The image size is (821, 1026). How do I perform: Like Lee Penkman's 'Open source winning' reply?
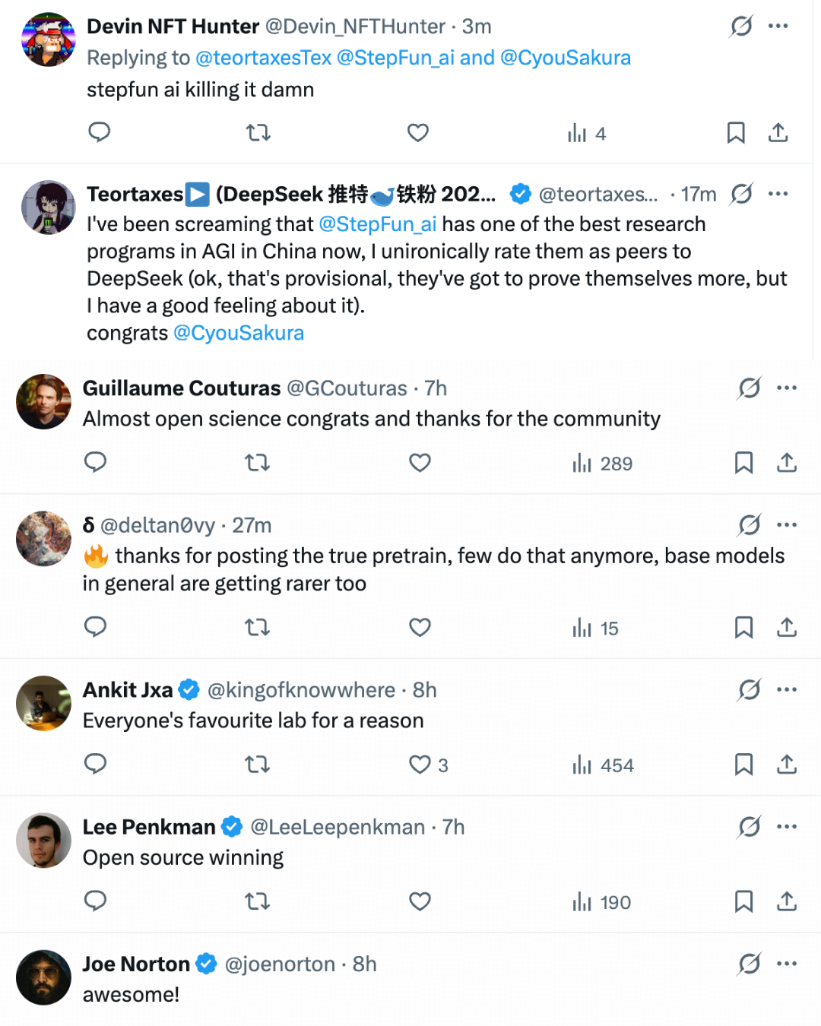pos(420,902)
